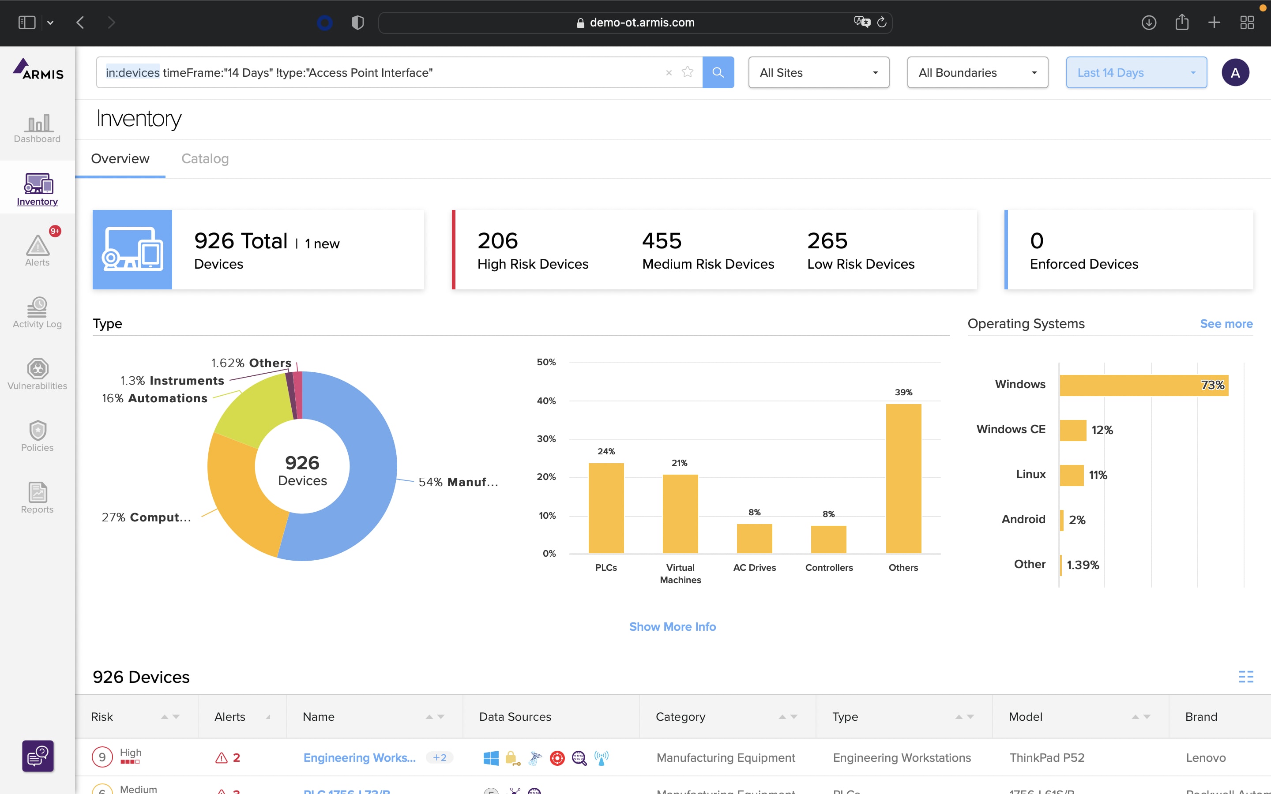
Task: Click the total devices blue icon tile
Action: pos(132,249)
